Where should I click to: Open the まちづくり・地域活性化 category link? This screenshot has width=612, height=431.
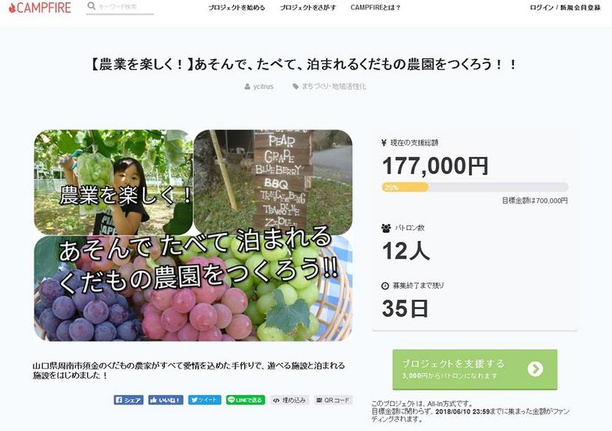(334, 86)
